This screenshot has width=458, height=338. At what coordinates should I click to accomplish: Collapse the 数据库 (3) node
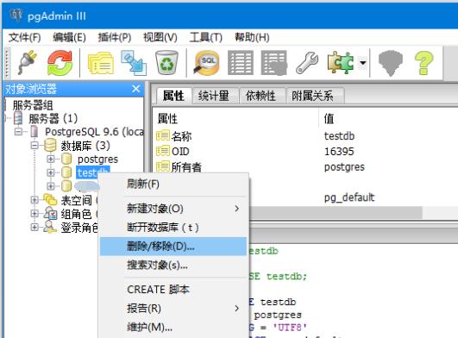click(35, 145)
